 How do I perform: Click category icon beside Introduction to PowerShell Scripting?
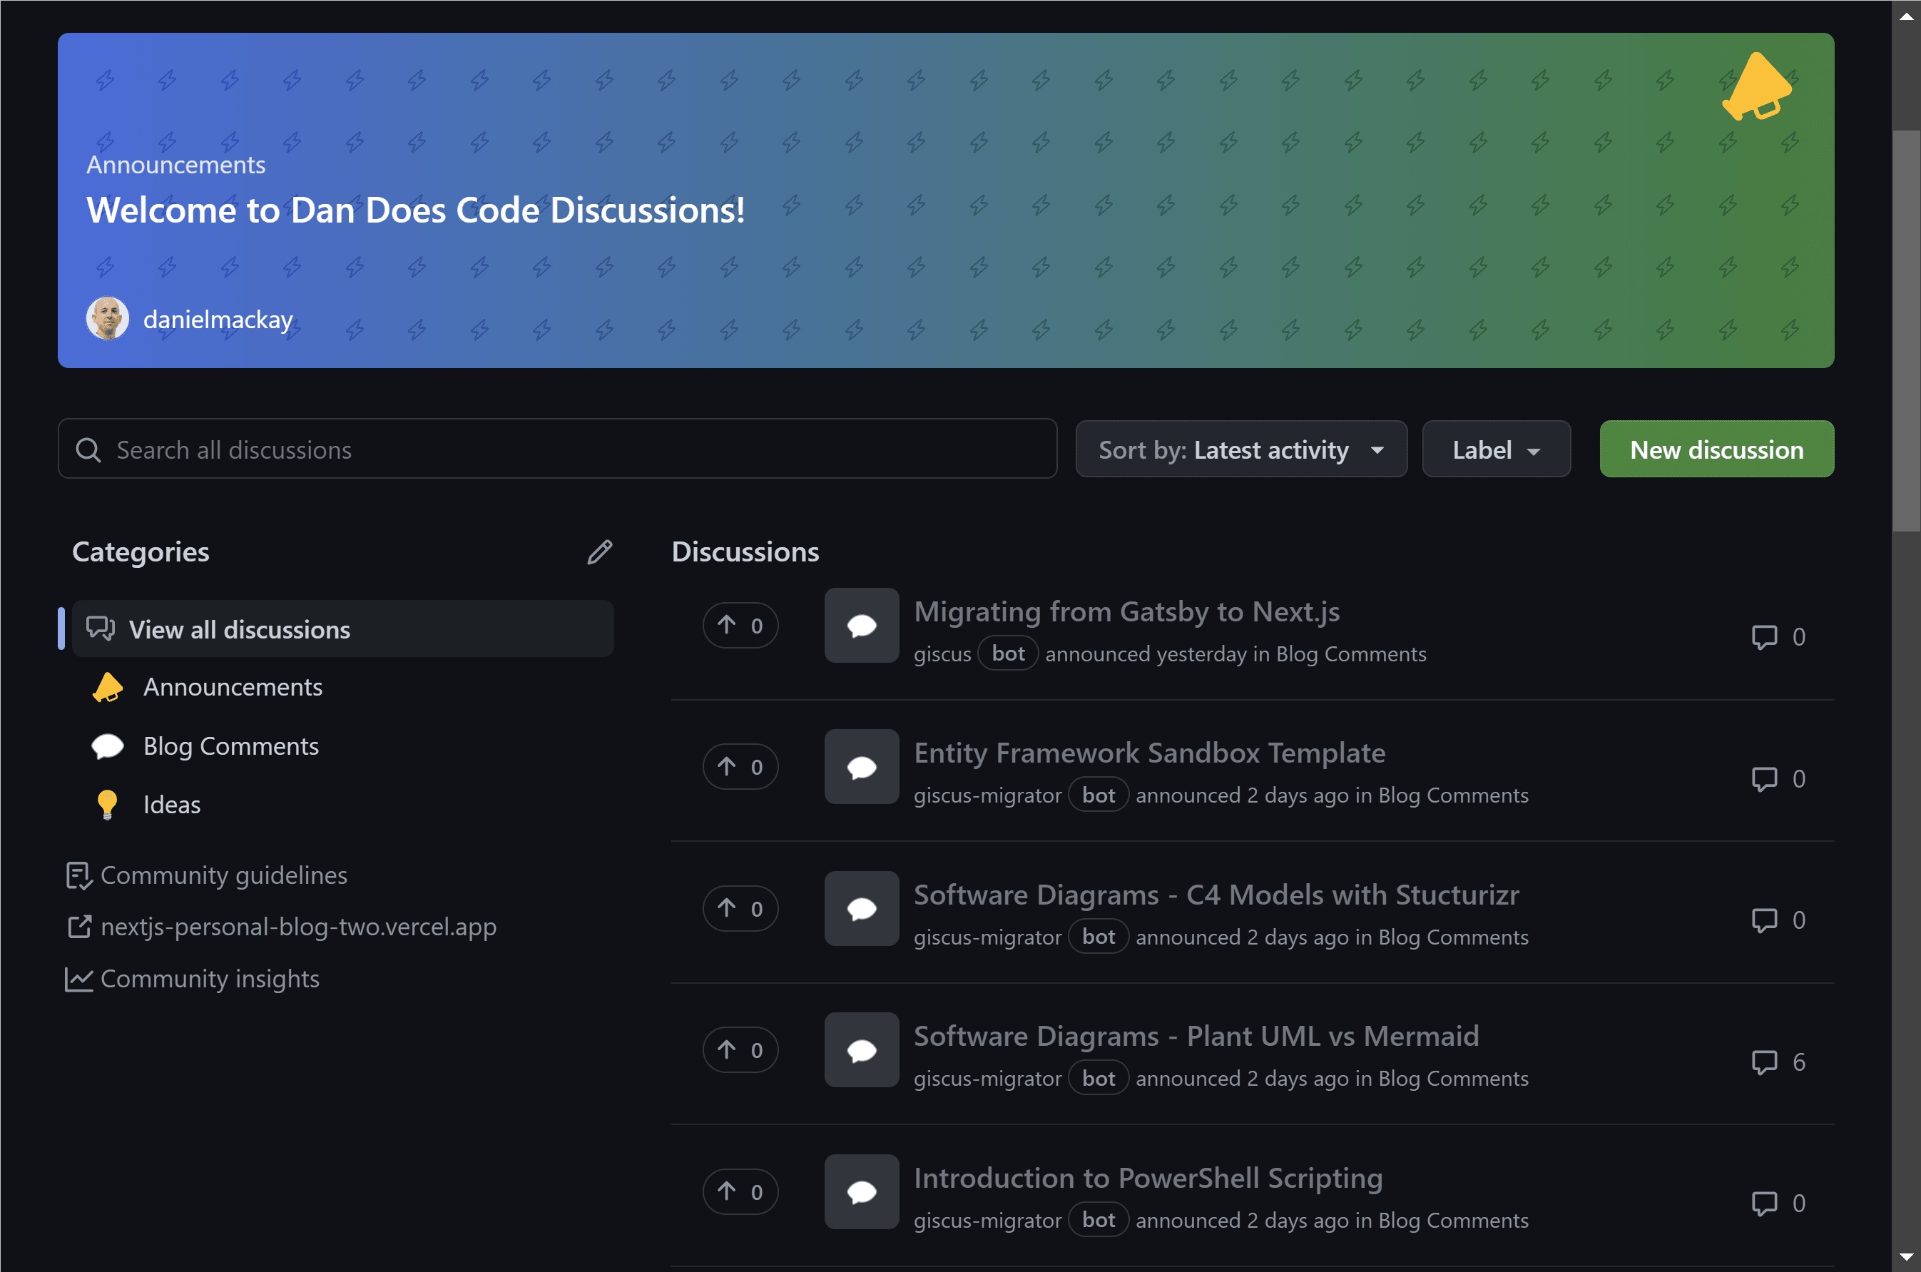[x=862, y=1191]
